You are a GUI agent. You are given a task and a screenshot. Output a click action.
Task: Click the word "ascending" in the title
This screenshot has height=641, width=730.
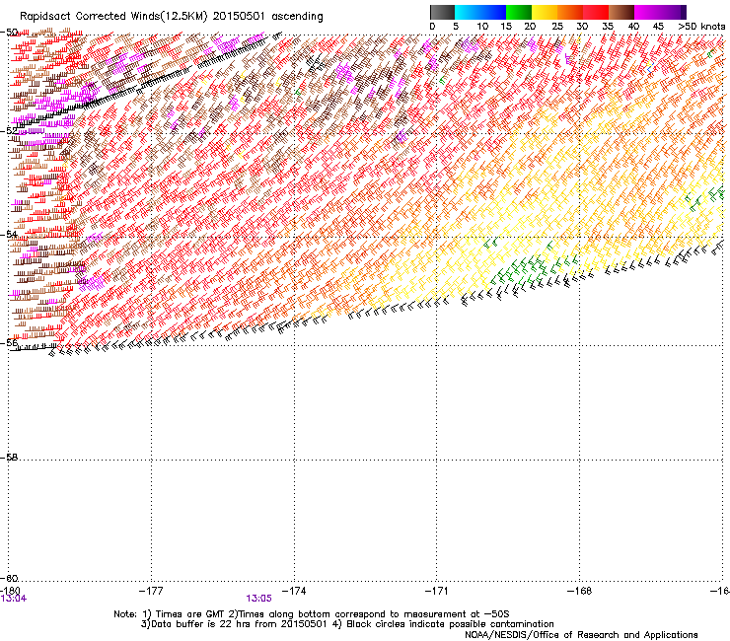pyautogui.click(x=297, y=17)
